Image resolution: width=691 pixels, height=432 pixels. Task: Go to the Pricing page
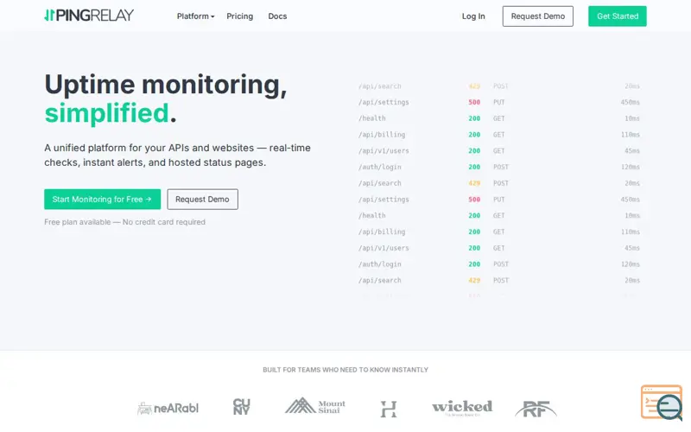[240, 16]
